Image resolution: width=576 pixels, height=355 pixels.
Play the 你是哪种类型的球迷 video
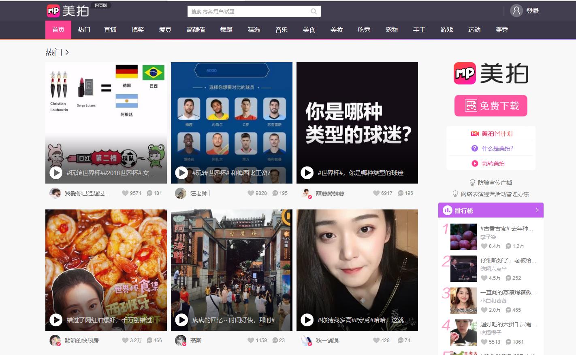pos(307,173)
